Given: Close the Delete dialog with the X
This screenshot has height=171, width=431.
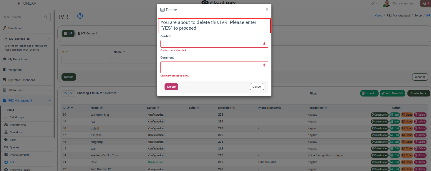Looking at the screenshot, I should tap(267, 10).
